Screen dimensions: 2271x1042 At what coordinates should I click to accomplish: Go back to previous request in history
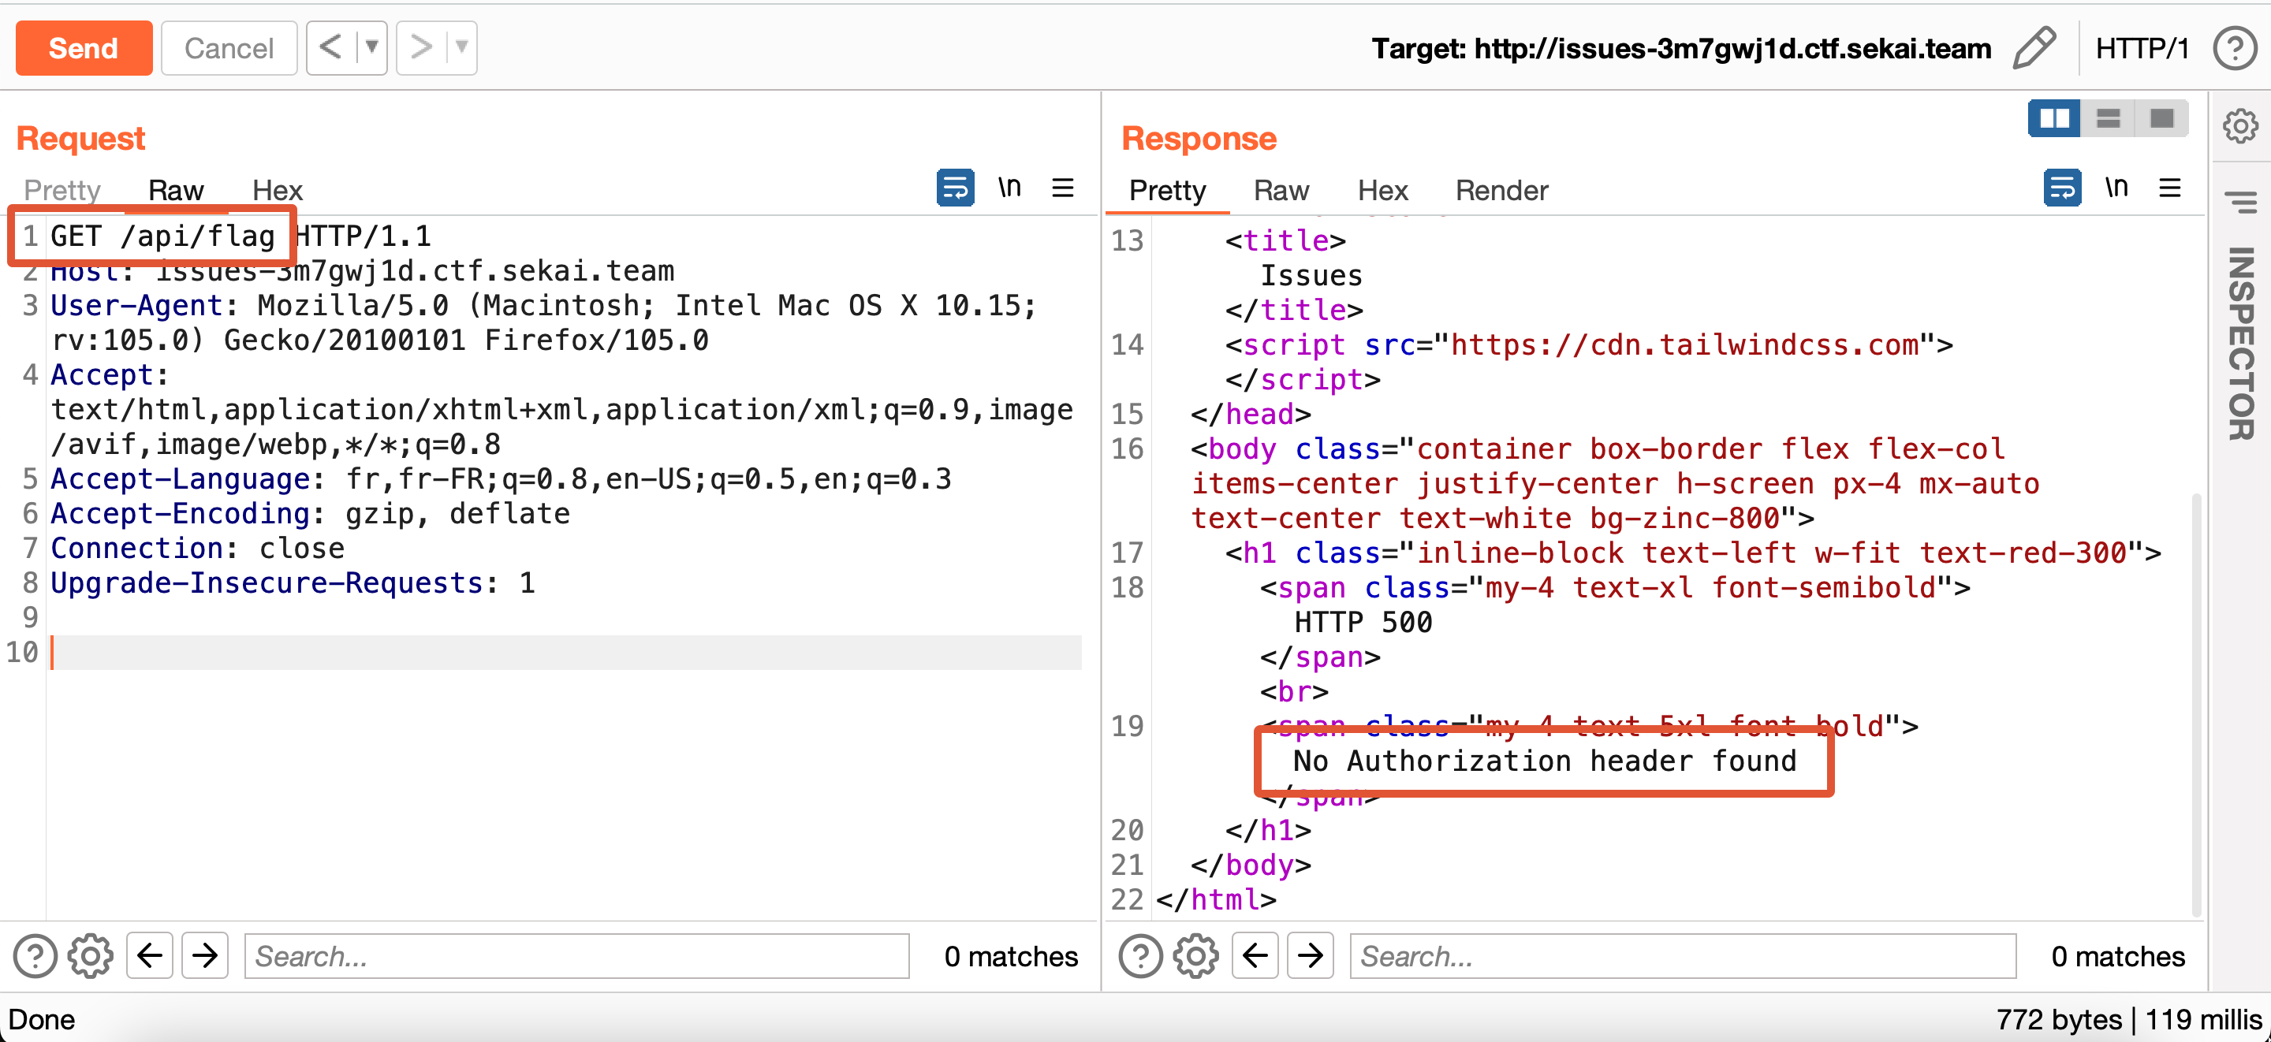[330, 47]
